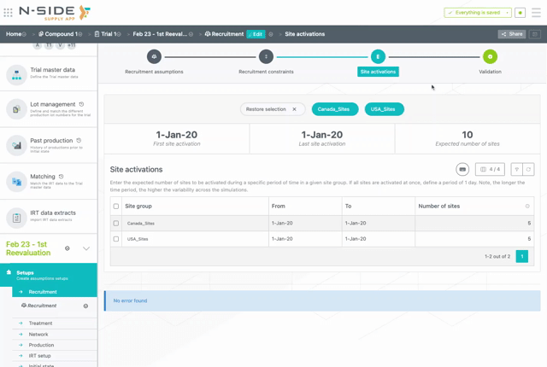
Task: Toggle the select-all checkbox in table header
Action: pyautogui.click(x=116, y=207)
